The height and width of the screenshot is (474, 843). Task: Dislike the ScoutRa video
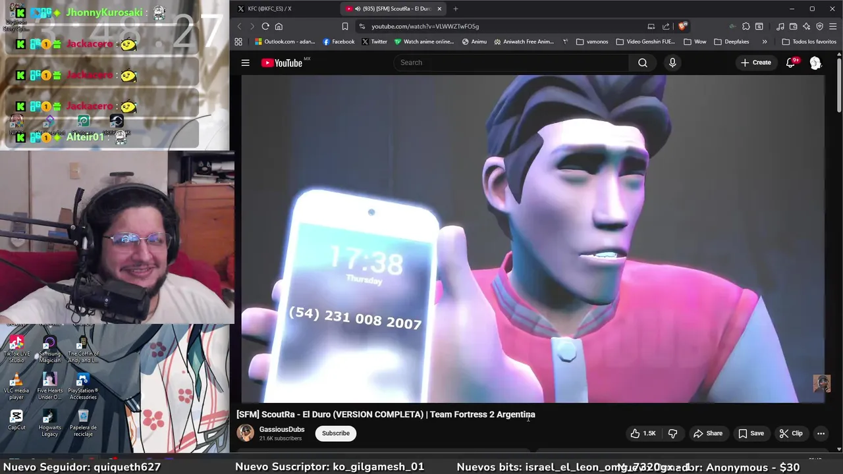(672, 433)
